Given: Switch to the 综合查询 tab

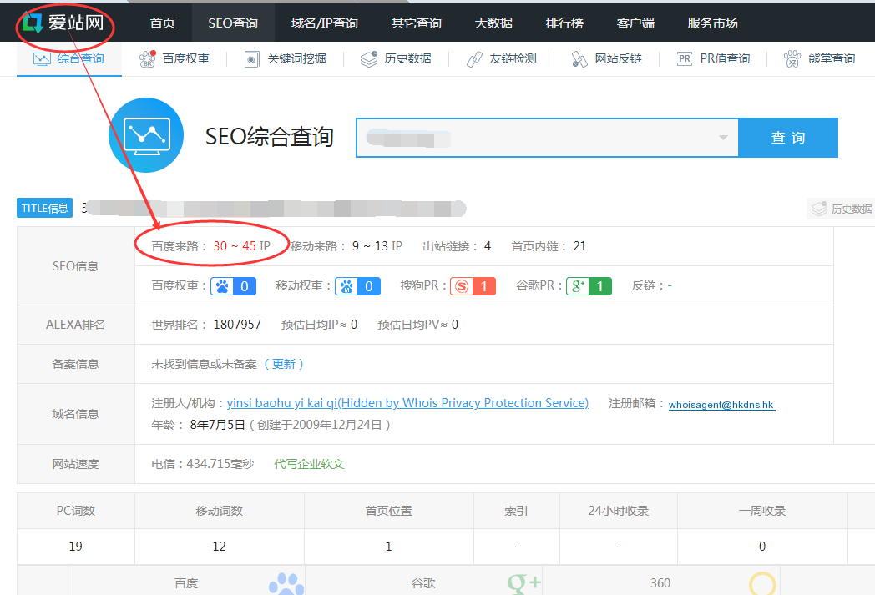Looking at the screenshot, I should point(69,59).
